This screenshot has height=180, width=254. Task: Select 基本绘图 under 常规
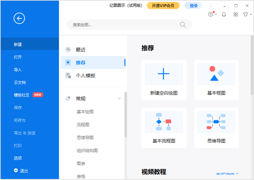(x=85, y=112)
